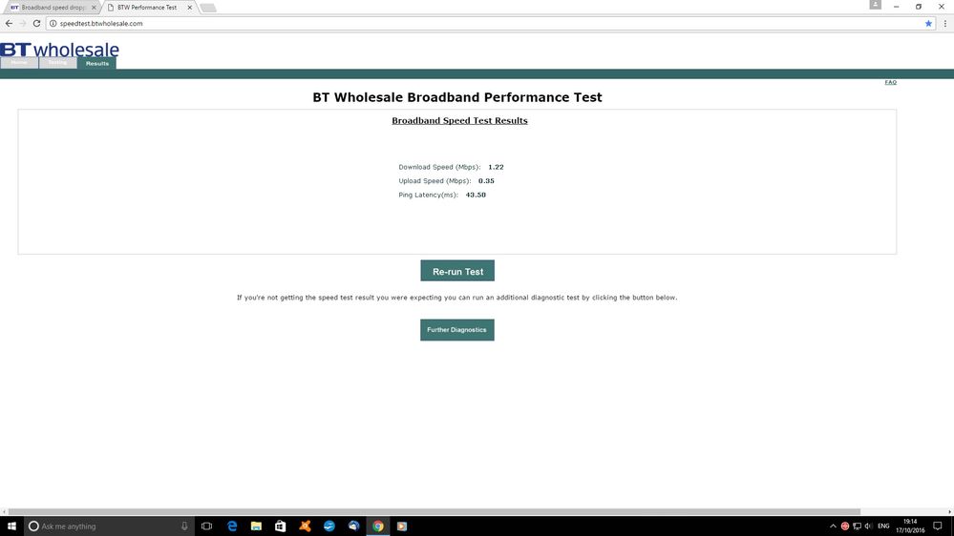Screen dimensions: 954x536
Task: Click the Cortana microphone icon
Action: click(184, 526)
